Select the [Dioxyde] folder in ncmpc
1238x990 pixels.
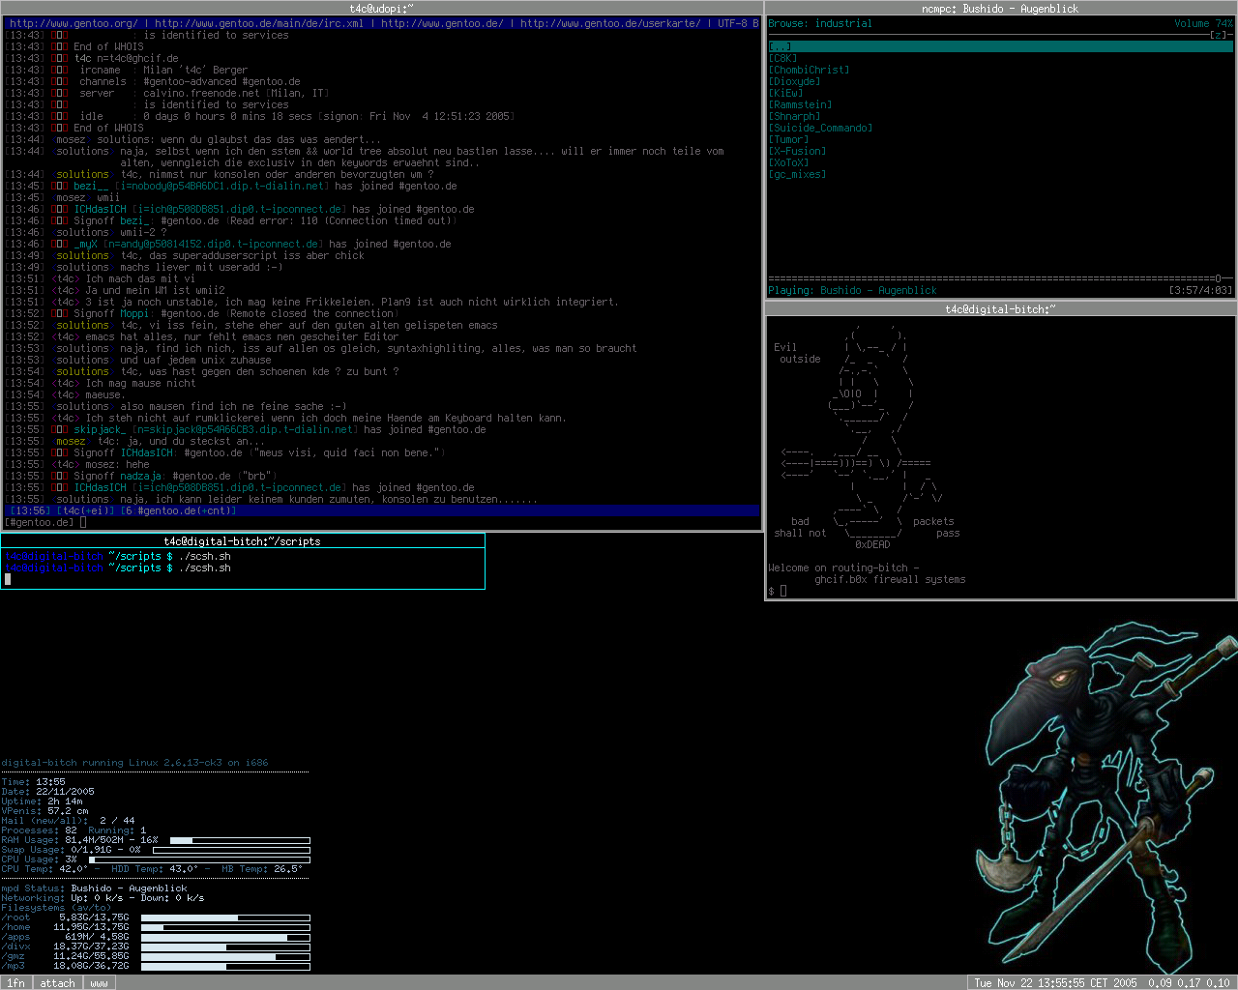[x=794, y=81]
